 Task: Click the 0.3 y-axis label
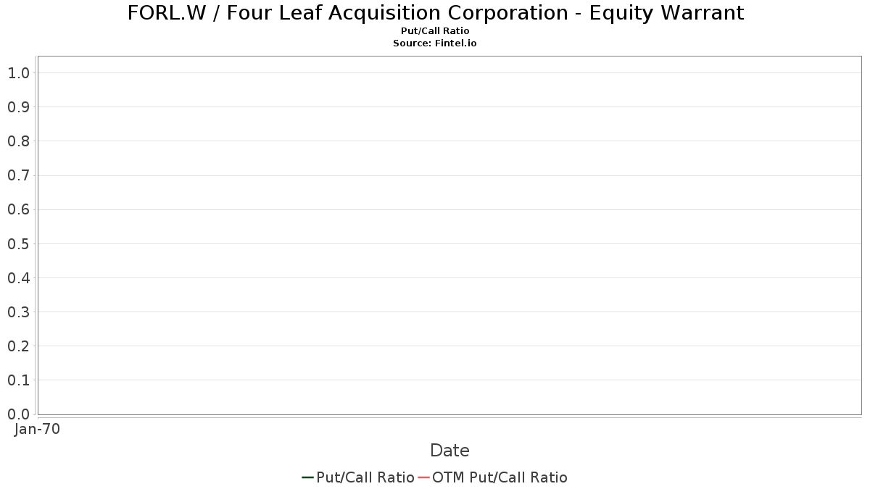[18, 312]
